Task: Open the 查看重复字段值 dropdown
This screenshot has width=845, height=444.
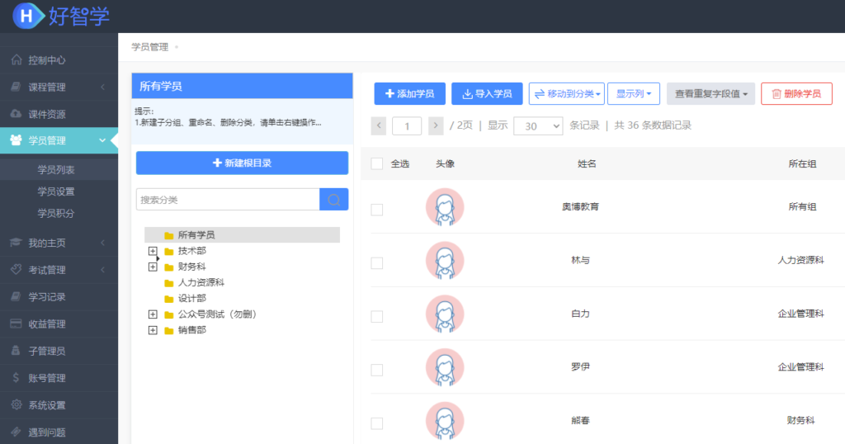Action: (x=710, y=94)
